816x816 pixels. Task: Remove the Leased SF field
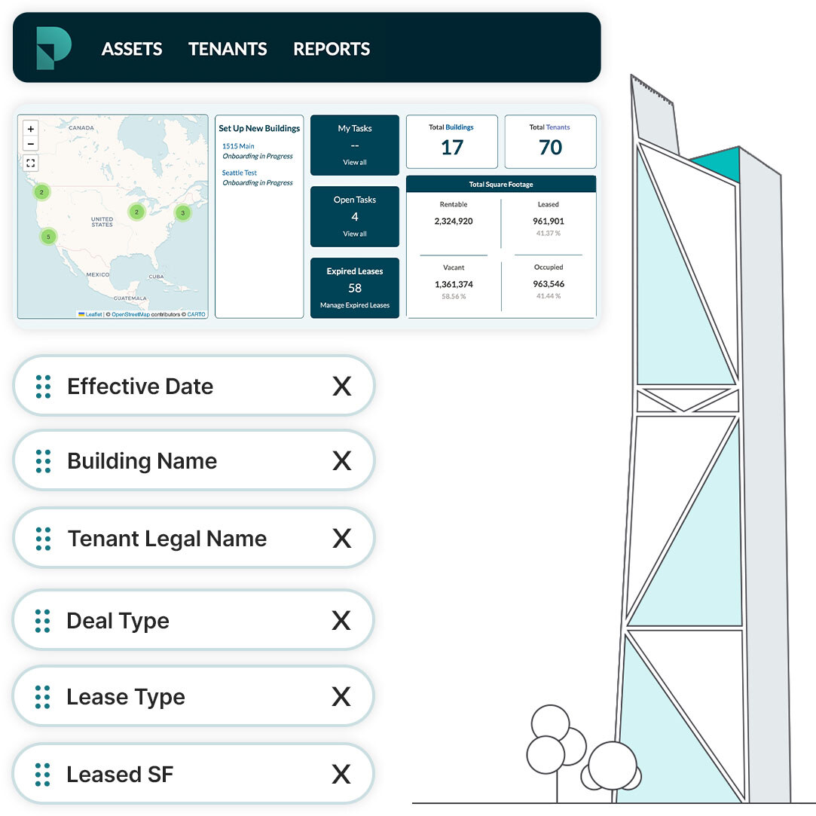pos(341,774)
